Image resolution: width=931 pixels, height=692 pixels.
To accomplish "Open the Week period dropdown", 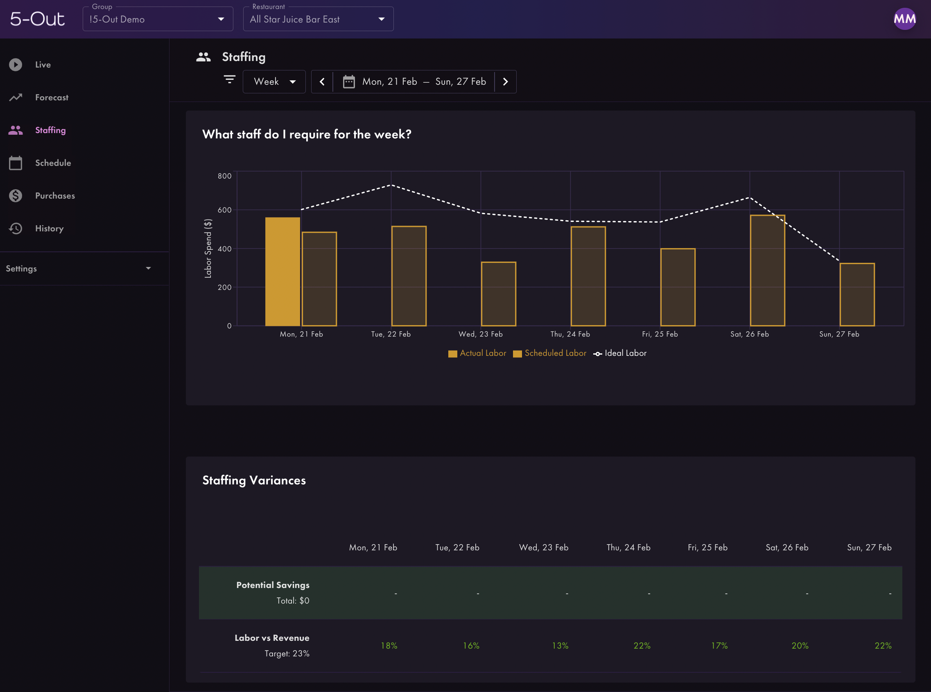I will [x=274, y=81].
